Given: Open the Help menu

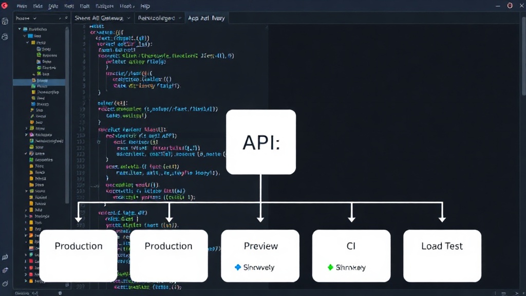Looking at the screenshot, I should pos(145,6).
